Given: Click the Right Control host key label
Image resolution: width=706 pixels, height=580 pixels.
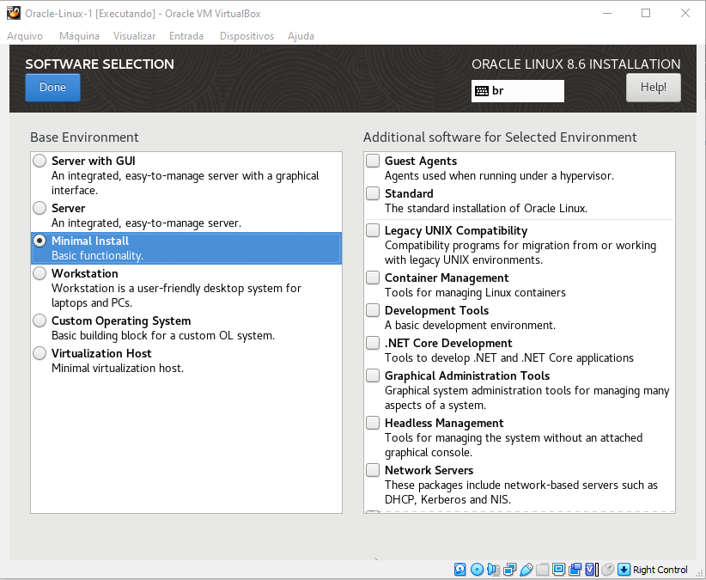Looking at the screenshot, I should coord(660,570).
